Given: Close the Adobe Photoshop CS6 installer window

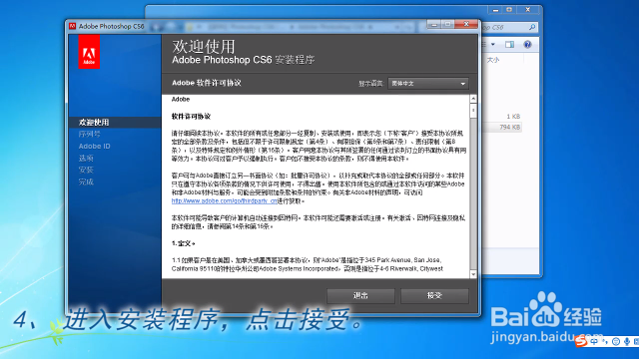Looking at the screenshot, I should point(466,24).
